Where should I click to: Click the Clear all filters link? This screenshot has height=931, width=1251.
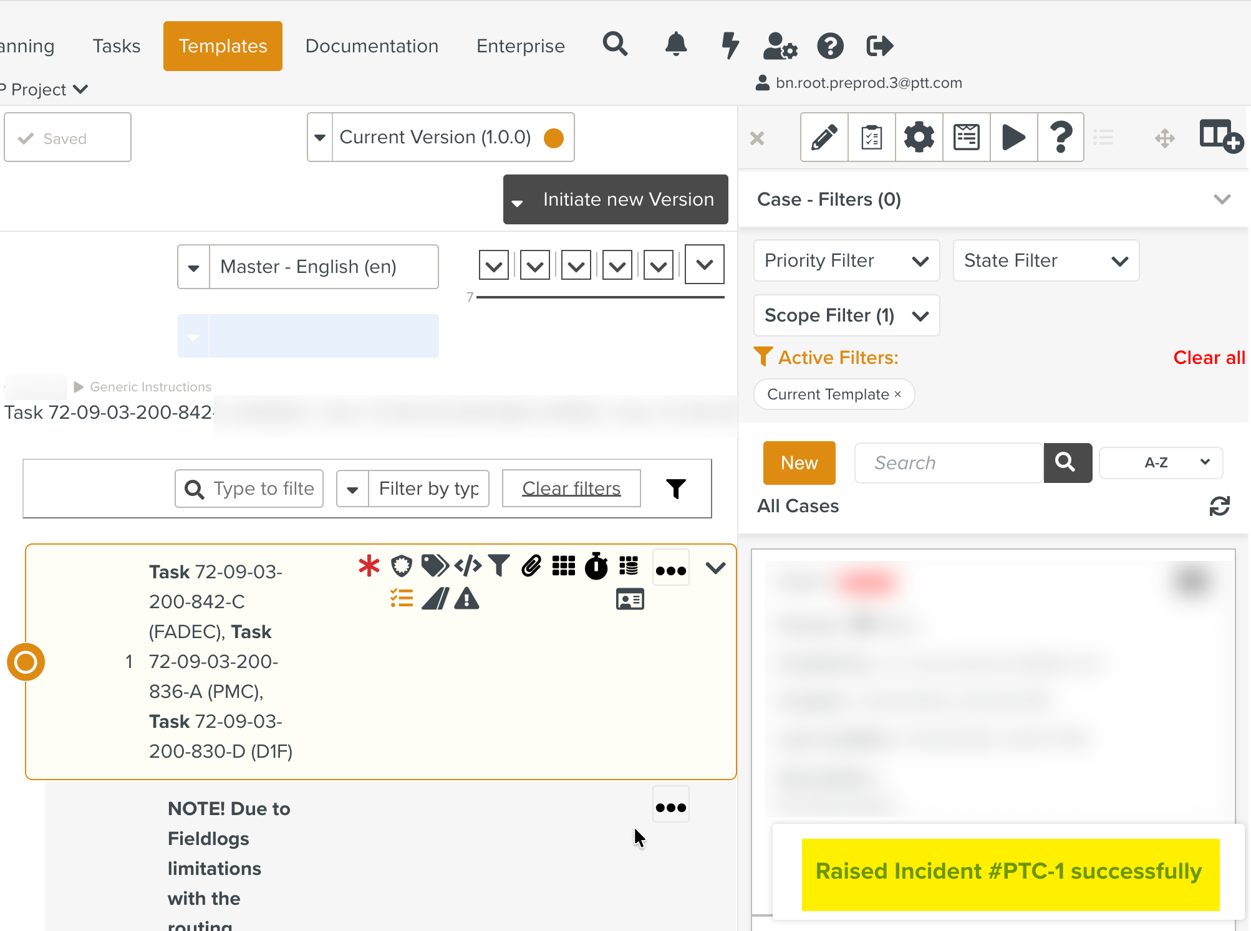[1208, 358]
